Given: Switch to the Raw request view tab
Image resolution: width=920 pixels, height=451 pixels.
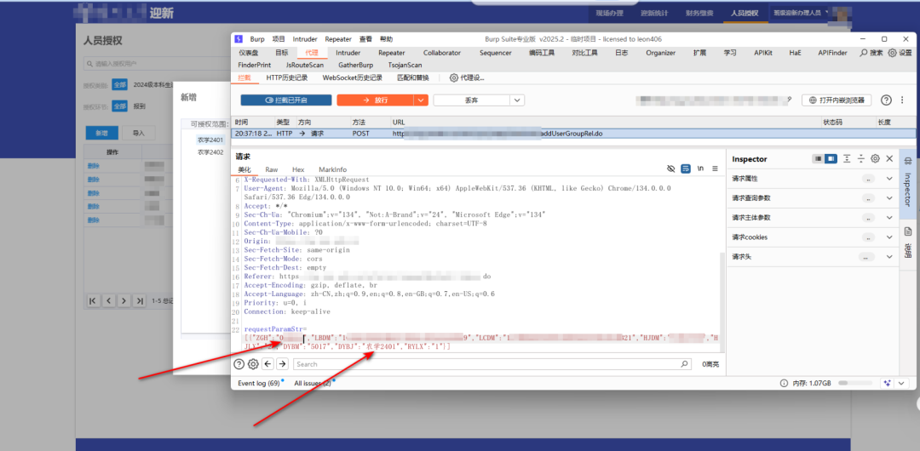Looking at the screenshot, I should [x=272, y=169].
